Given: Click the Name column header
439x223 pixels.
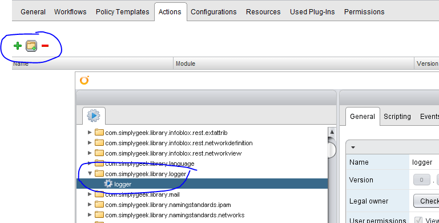Looking at the screenshot, I should (92, 63).
